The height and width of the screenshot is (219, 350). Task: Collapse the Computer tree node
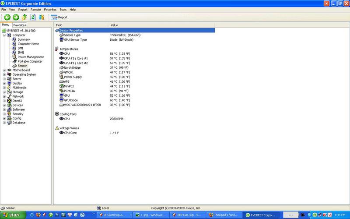pos(4,35)
